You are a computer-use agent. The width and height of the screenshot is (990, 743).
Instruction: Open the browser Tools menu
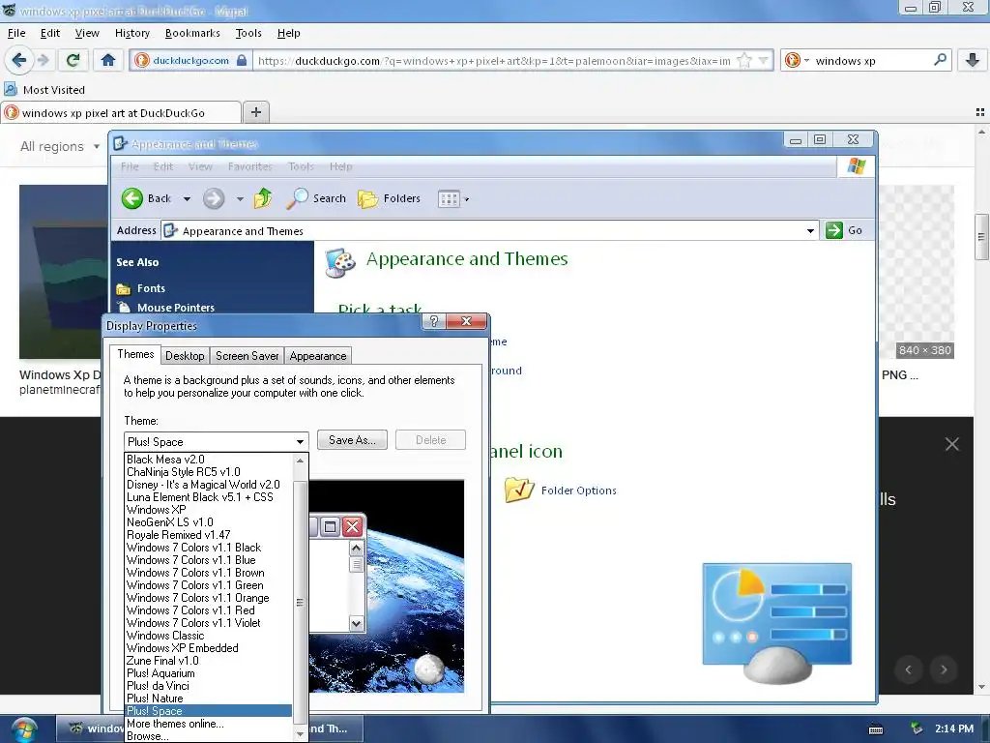248,33
